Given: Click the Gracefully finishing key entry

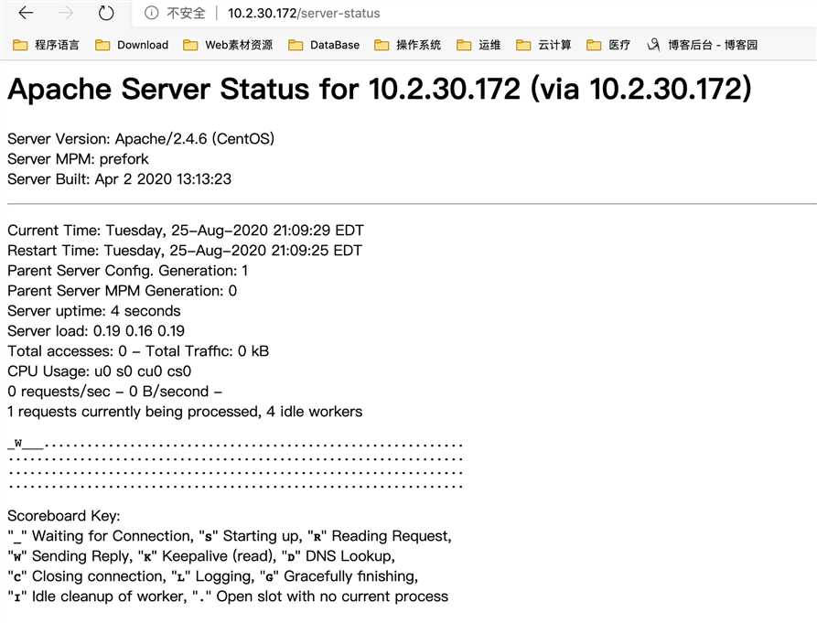Looking at the screenshot, I should click(339, 576).
